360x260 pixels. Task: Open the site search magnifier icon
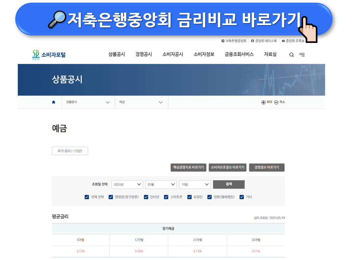tap(291, 55)
